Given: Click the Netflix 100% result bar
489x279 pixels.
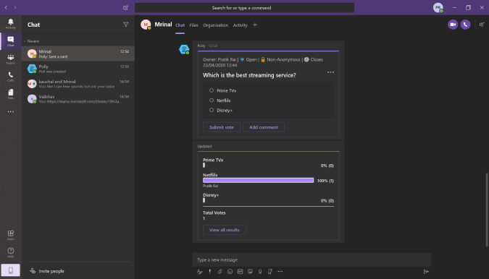Looking at the screenshot, I should (x=258, y=181).
